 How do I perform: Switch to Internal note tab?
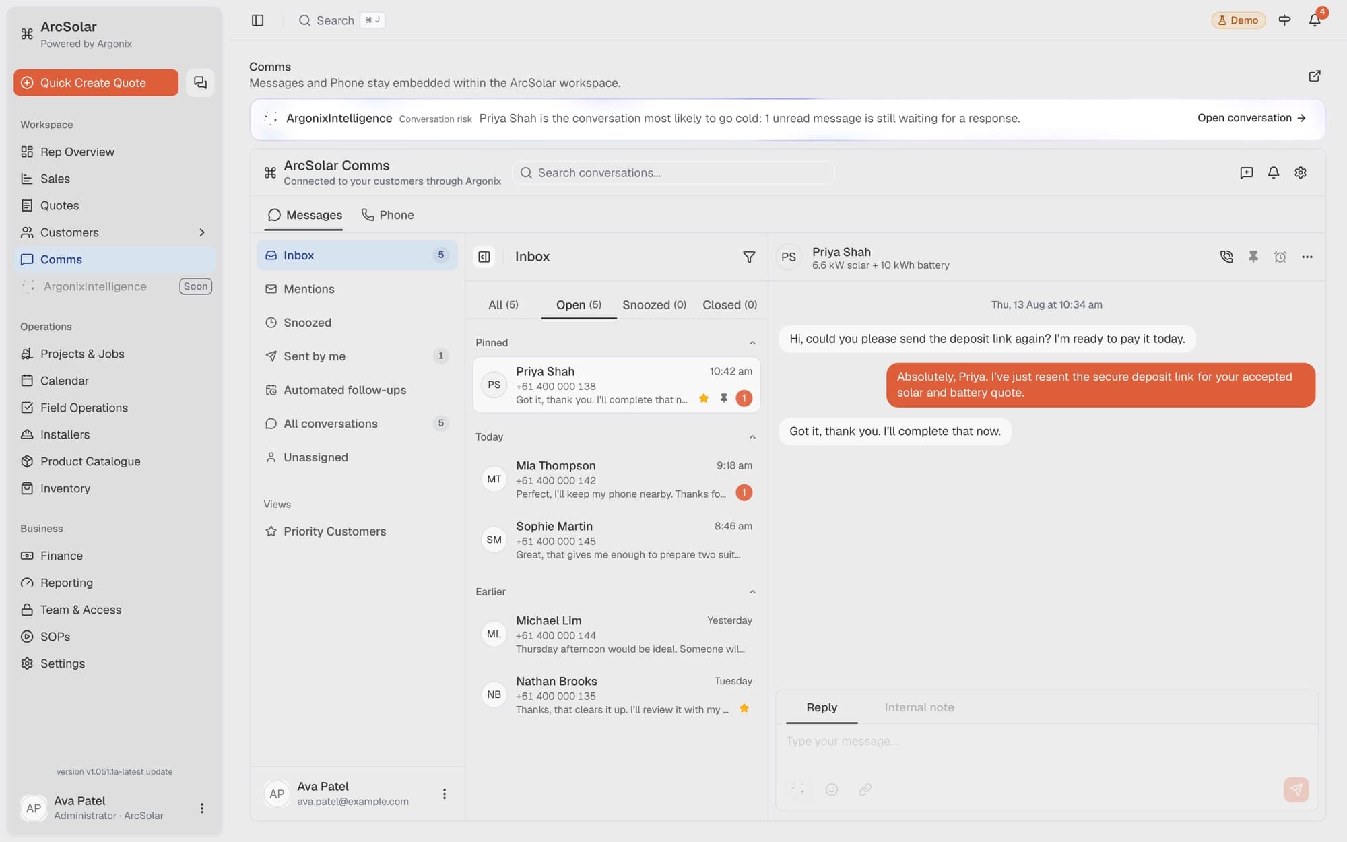tap(919, 707)
